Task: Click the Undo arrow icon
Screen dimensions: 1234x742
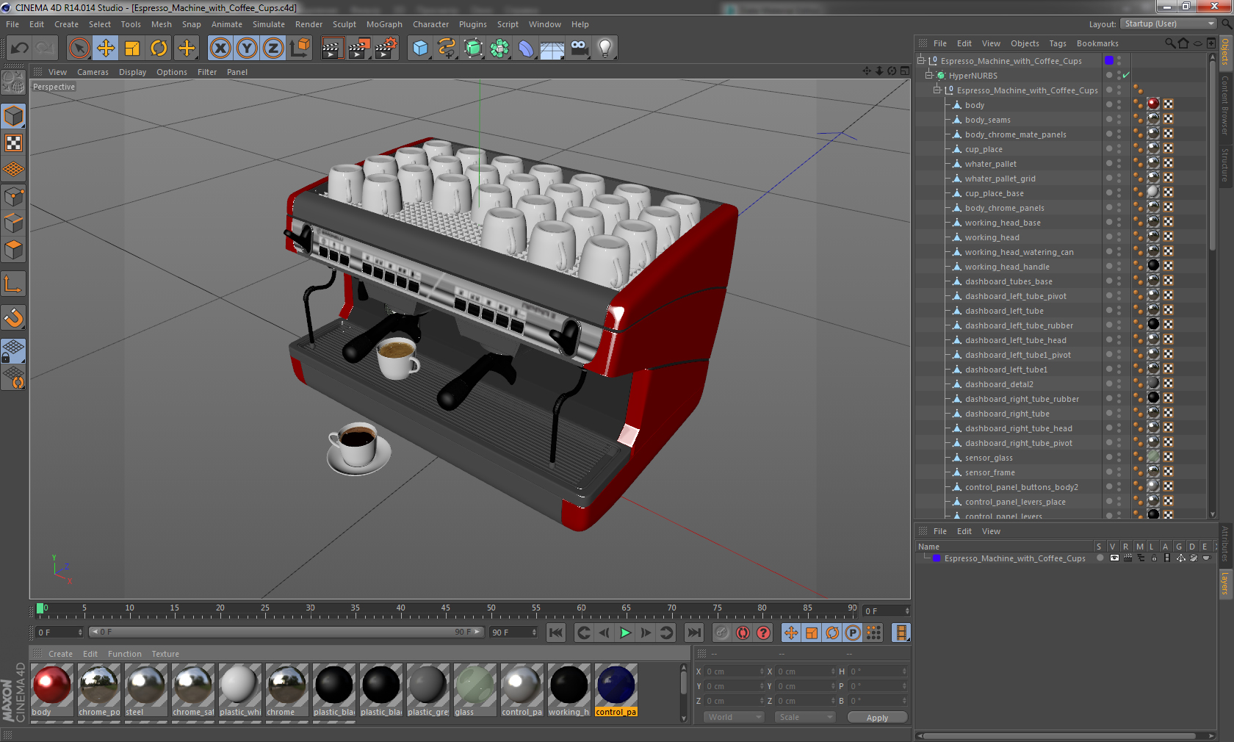Action: (19, 48)
